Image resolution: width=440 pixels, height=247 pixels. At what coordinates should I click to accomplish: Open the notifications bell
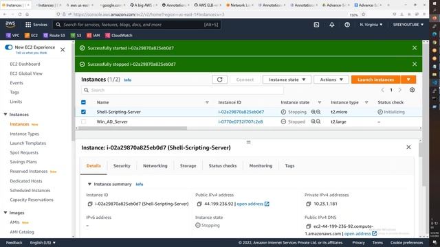[x=331, y=25]
